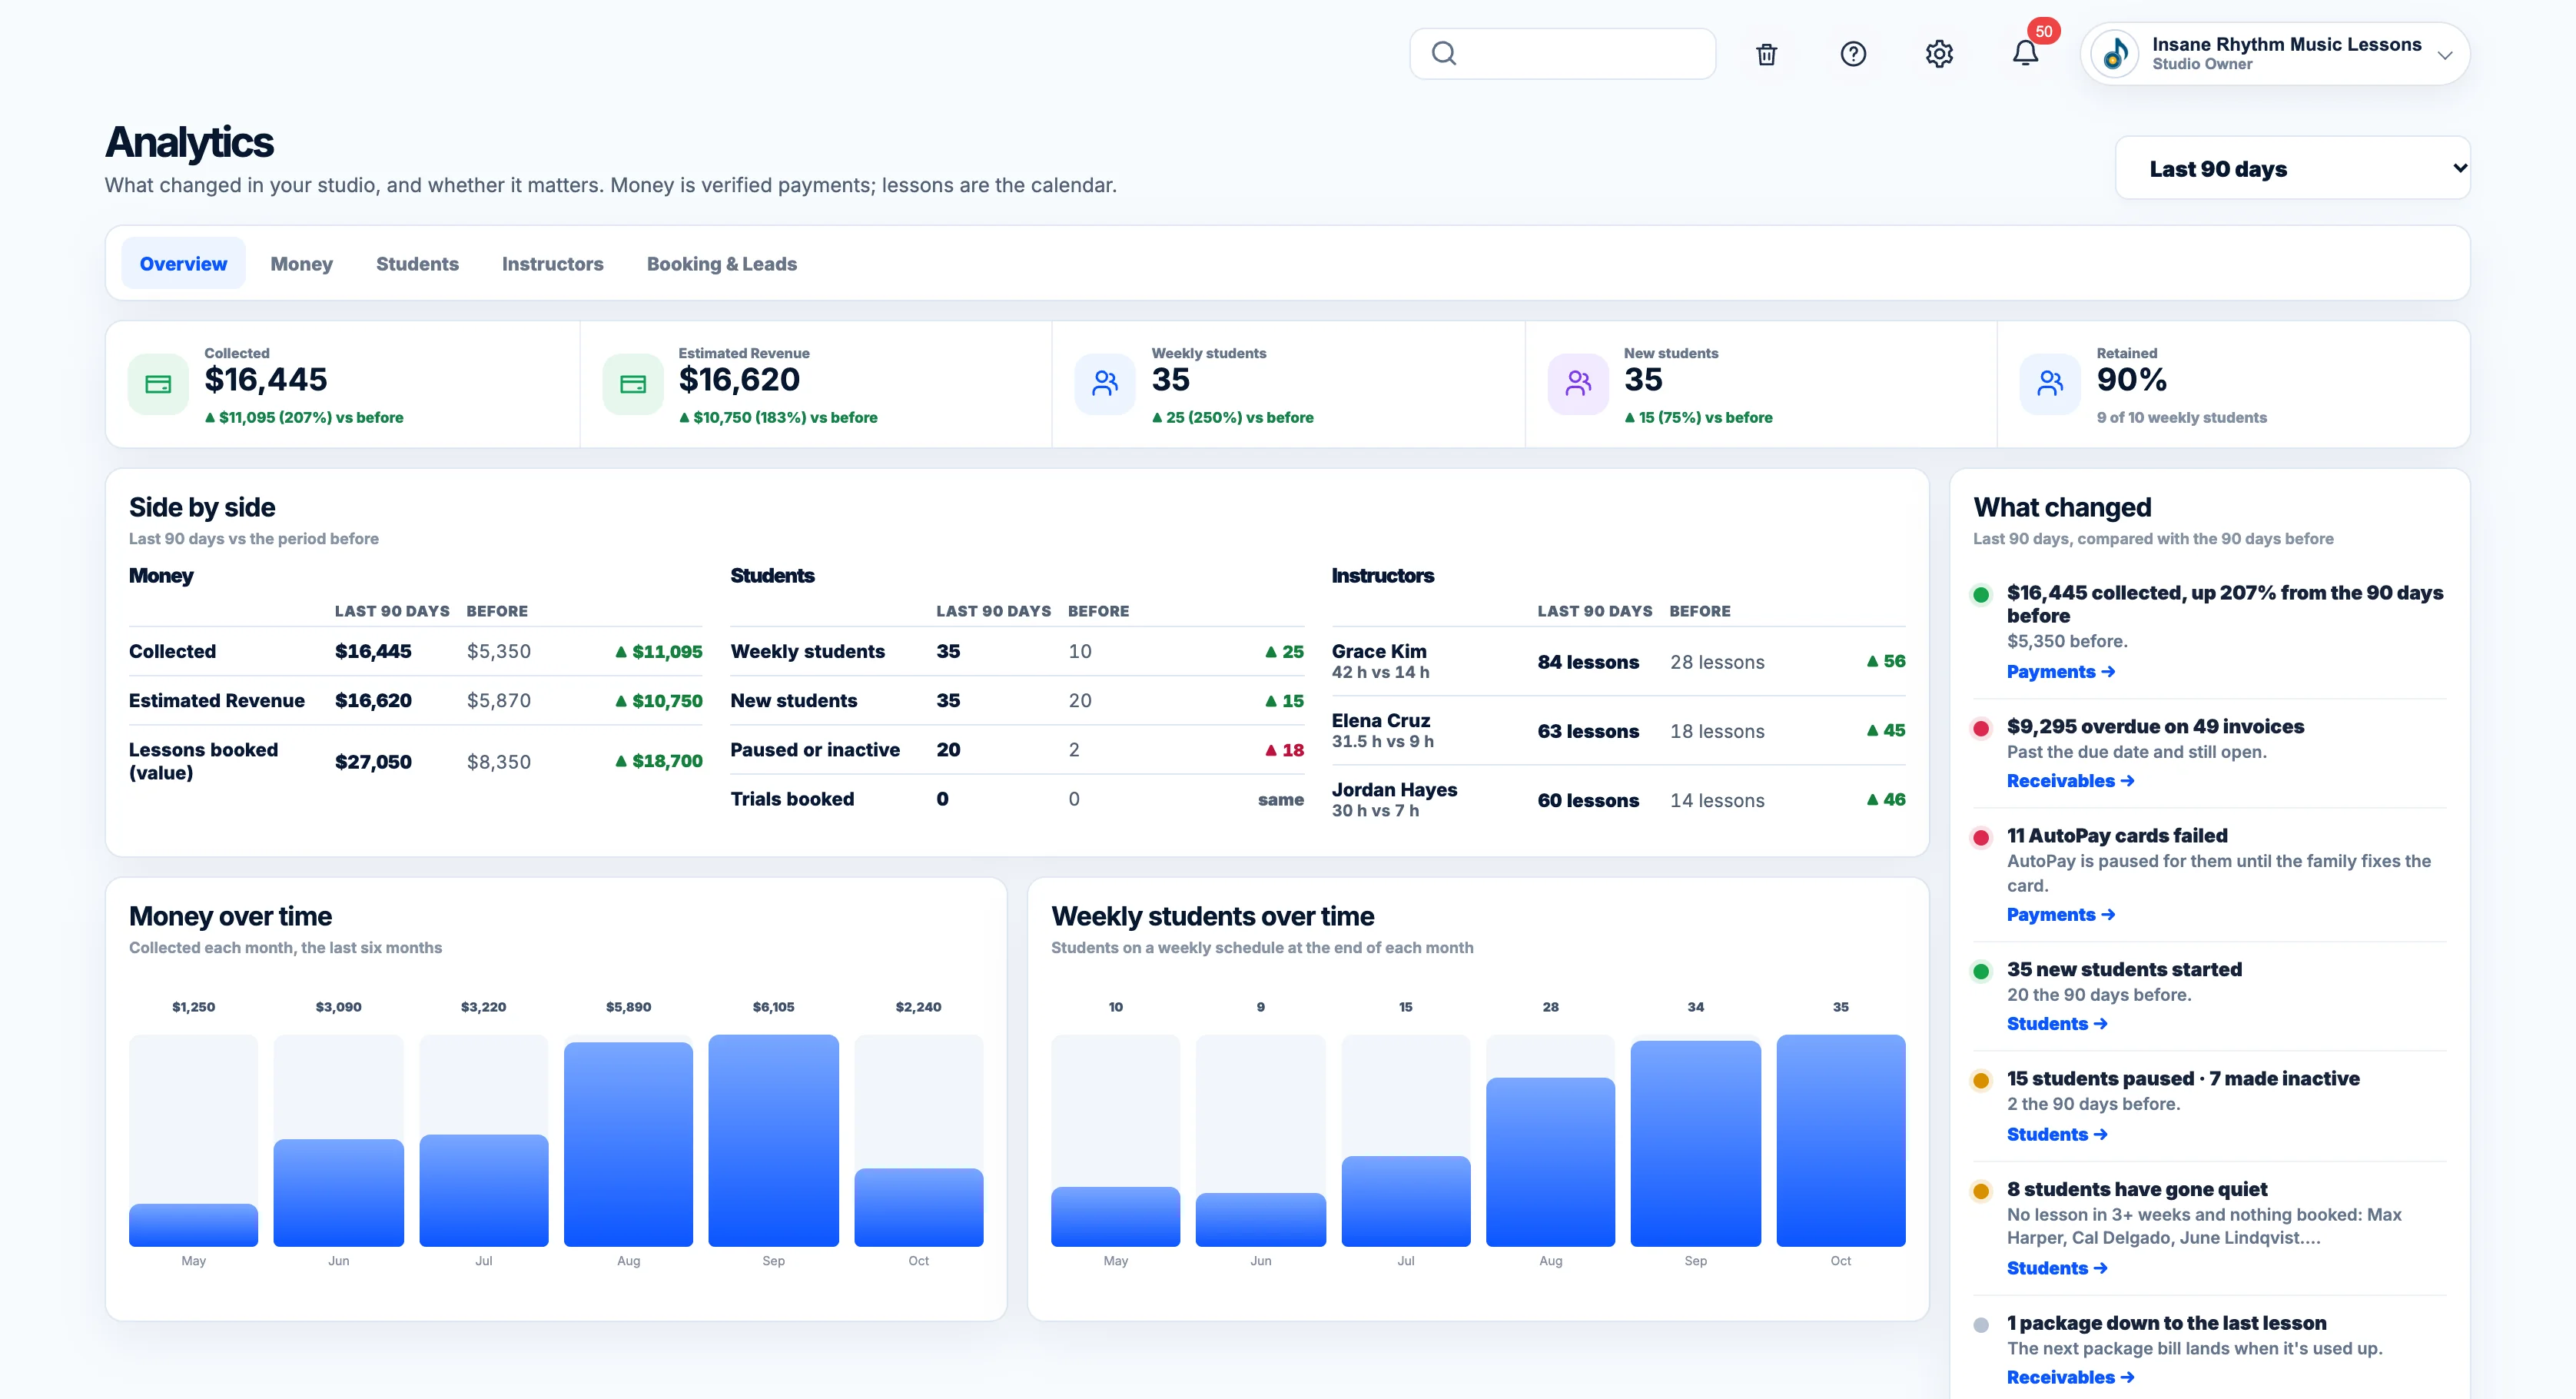The image size is (2576, 1399).
Task: Click the New students people icon
Action: (1578, 384)
